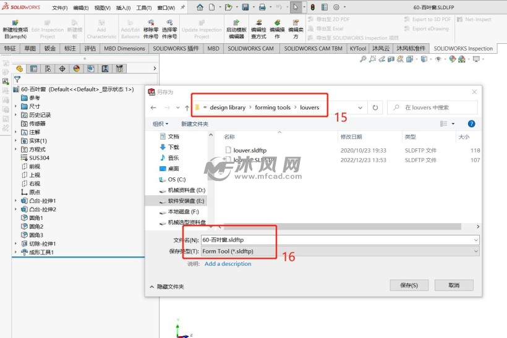Open the DisplayManager color ball tab

tap(76, 69)
